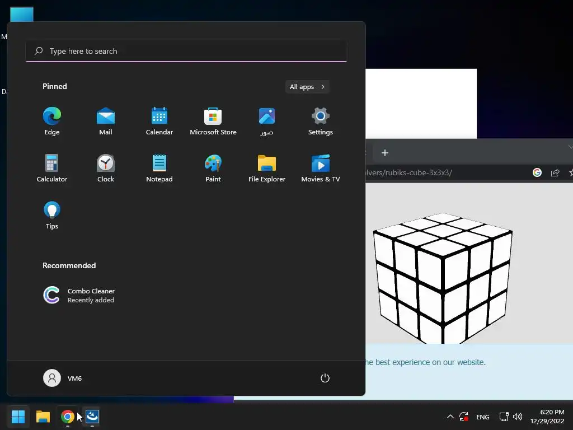
Task: Open the Photos app with Arabic label
Action: click(267, 121)
